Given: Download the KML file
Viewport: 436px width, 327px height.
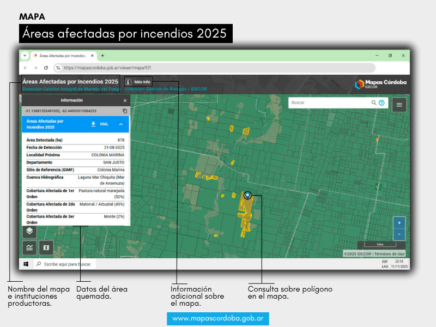Looking at the screenshot, I should 100,124.
